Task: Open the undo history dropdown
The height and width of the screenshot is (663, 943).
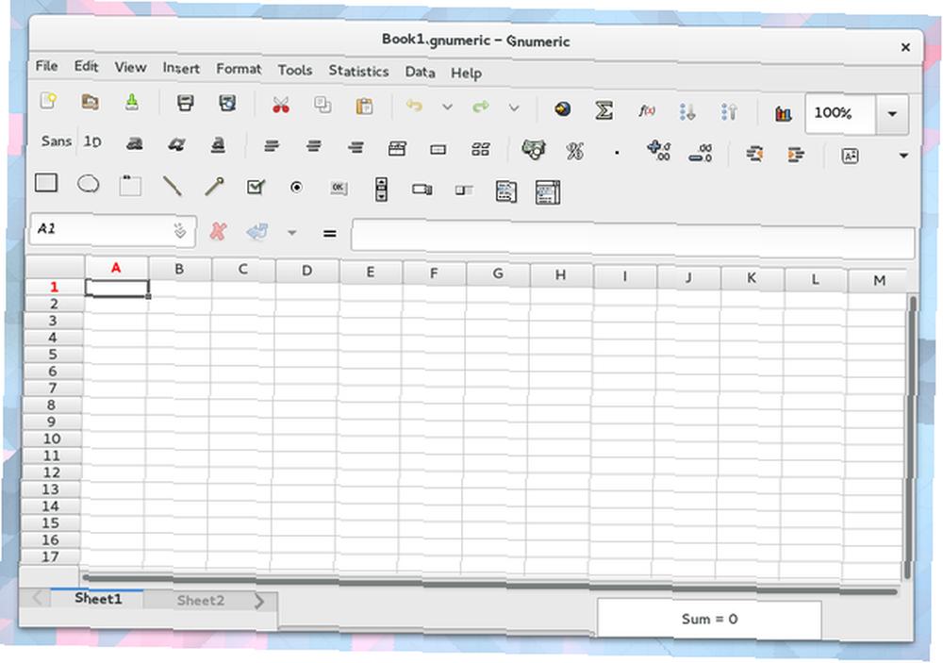Action: click(447, 108)
